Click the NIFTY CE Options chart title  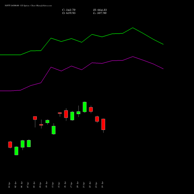pos(28,6)
